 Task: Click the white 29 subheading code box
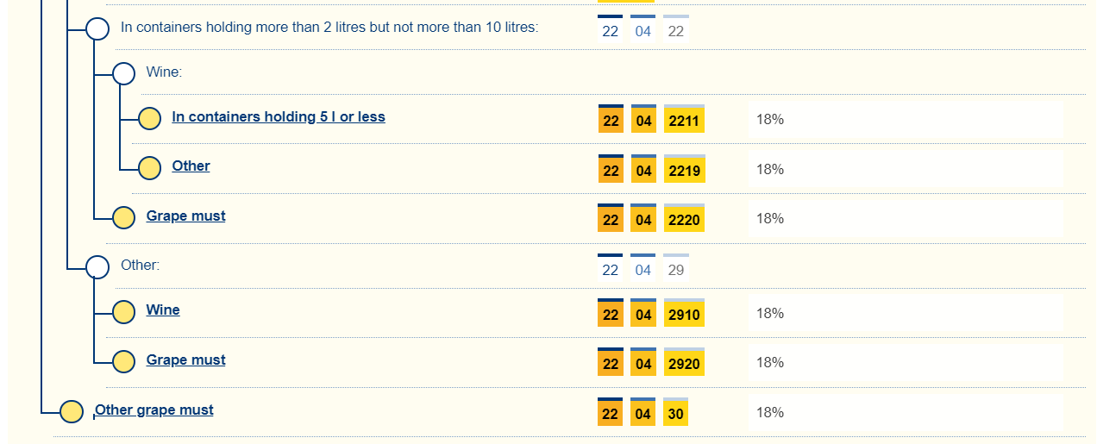pyautogui.click(x=676, y=270)
